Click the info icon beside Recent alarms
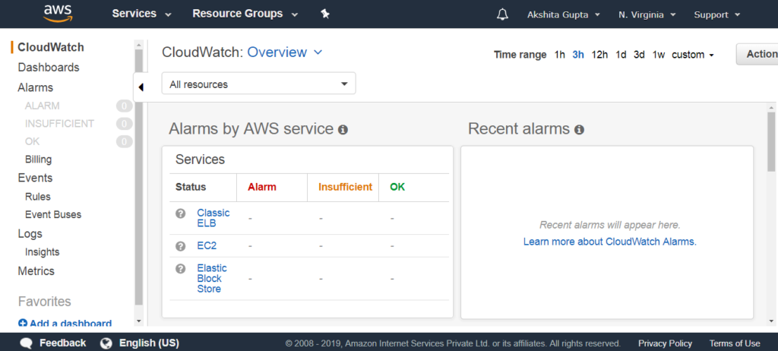The image size is (778, 351). 579,130
